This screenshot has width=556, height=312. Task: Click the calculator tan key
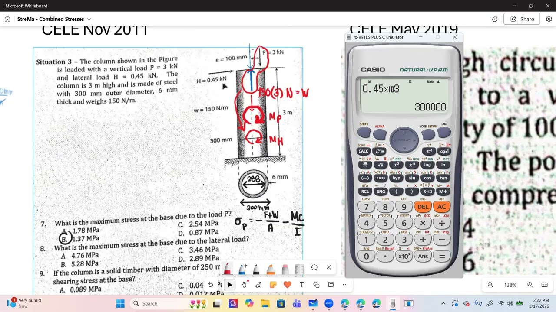[x=443, y=178]
